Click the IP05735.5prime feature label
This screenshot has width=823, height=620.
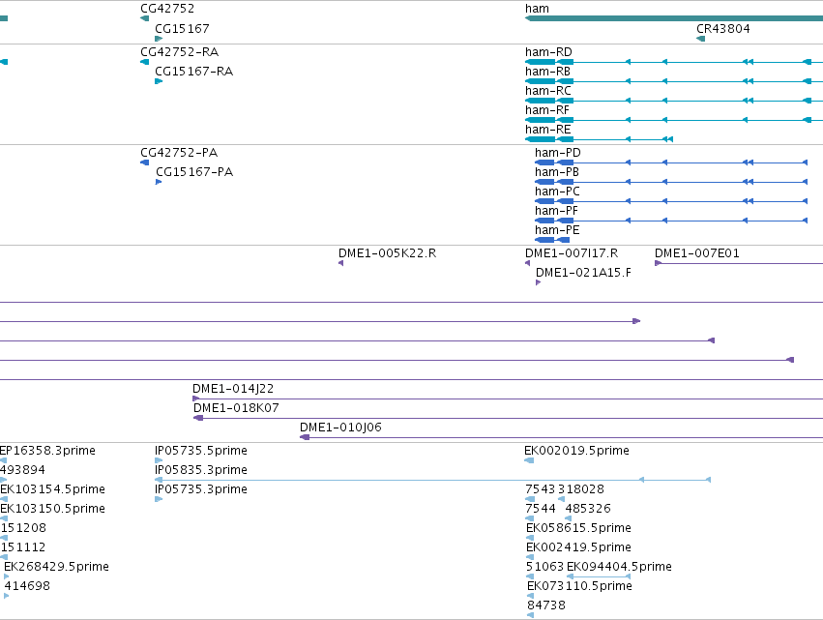201,451
